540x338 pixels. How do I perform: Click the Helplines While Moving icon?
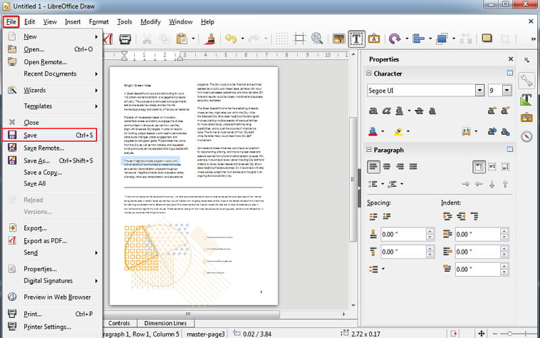(x=299, y=38)
